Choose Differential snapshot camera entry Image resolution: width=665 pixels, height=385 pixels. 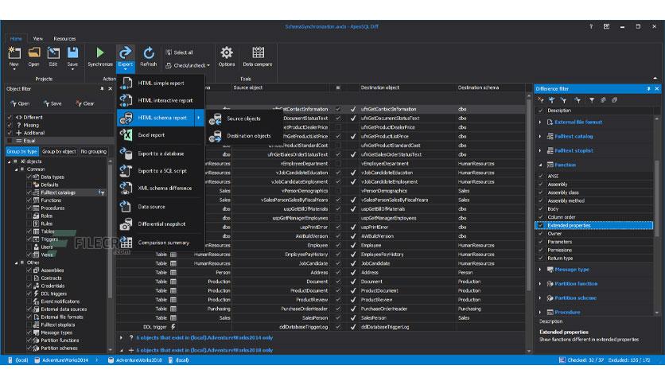pyautogui.click(x=161, y=224)
